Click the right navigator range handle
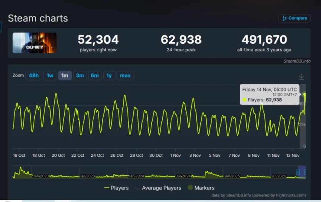Viewport: 321px width, 202px height. coord(305,172)
